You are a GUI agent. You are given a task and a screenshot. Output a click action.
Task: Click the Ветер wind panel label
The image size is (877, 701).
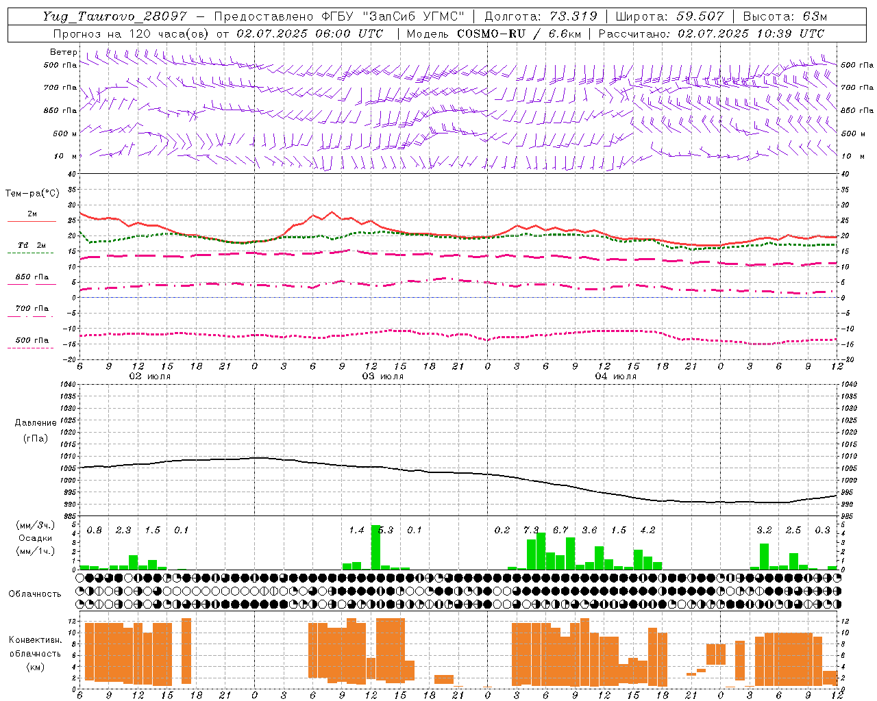63,52
